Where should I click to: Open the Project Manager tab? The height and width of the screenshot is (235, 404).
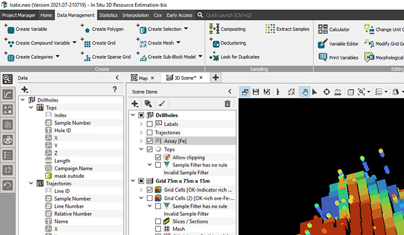tap(19, 15)
